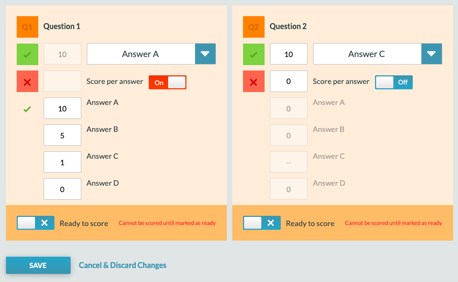Click the orange Q2 question badge
This screenshot has height=282, width=458.
click(x=253, y=27)
